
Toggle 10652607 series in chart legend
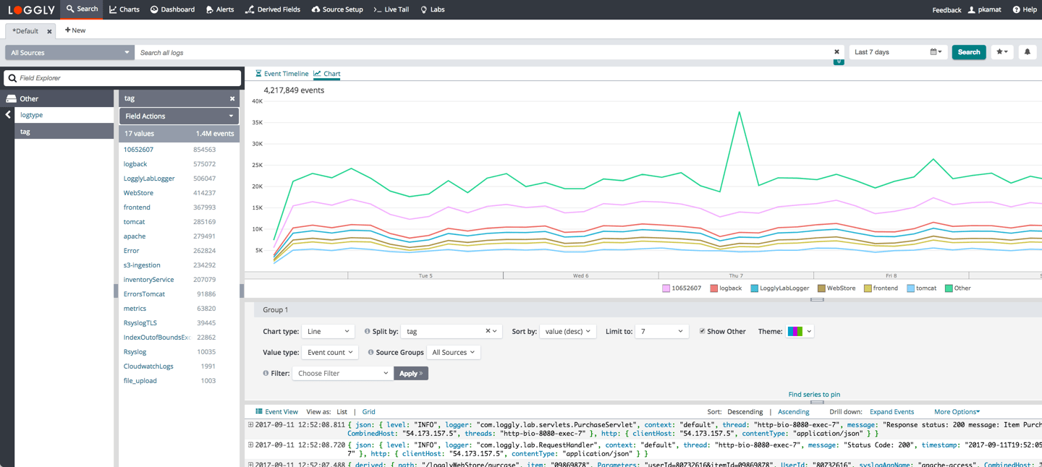click(x=681, y=288)
